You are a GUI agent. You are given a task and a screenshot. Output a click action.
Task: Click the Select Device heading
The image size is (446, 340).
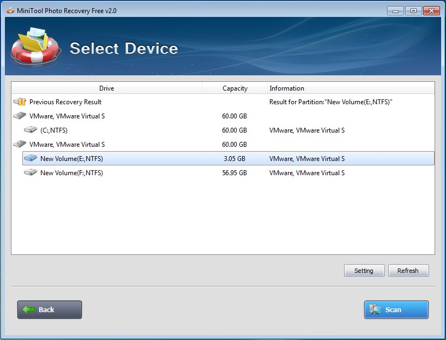124,49
